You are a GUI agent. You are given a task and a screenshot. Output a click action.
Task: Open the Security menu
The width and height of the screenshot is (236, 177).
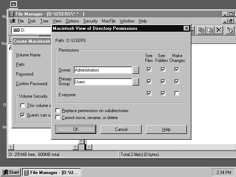click(x=90, y=21)
